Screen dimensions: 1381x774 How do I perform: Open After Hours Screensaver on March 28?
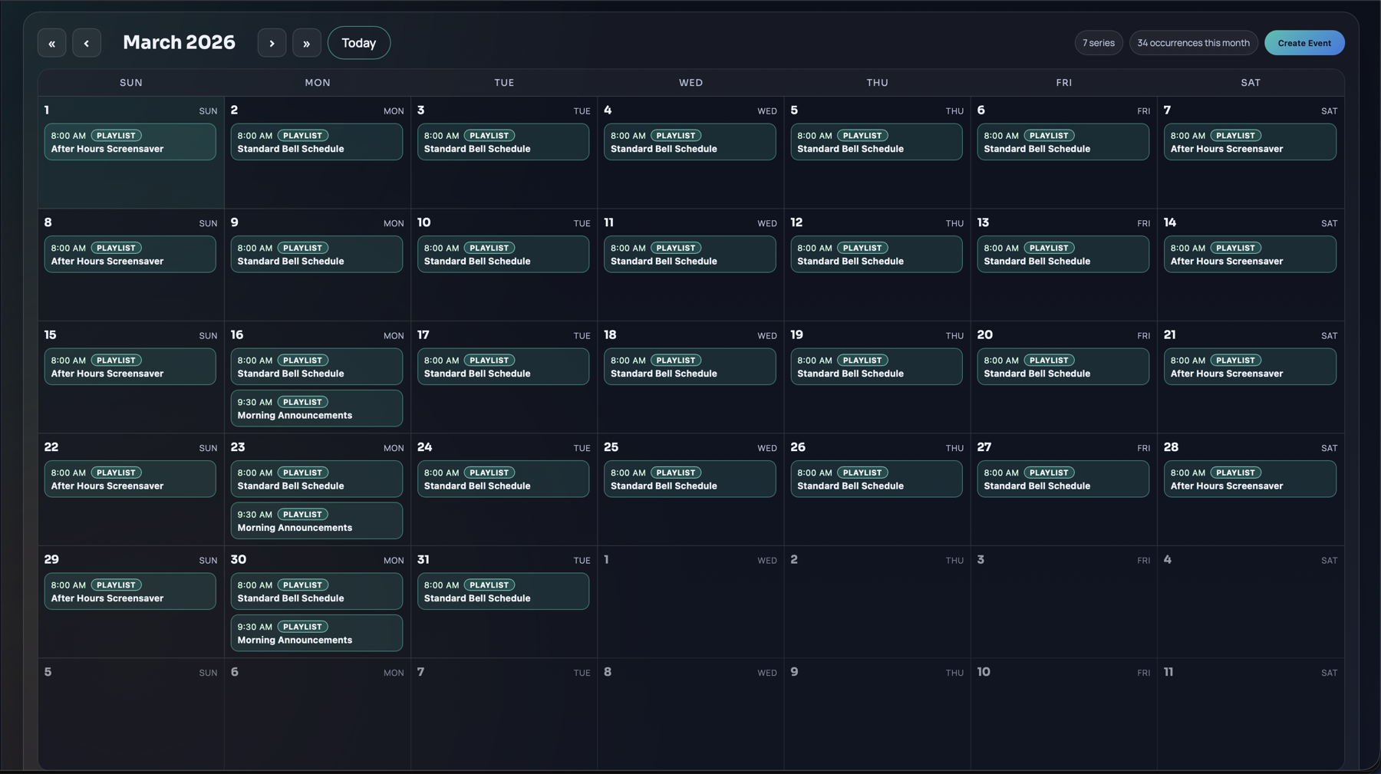[1249, 479]
